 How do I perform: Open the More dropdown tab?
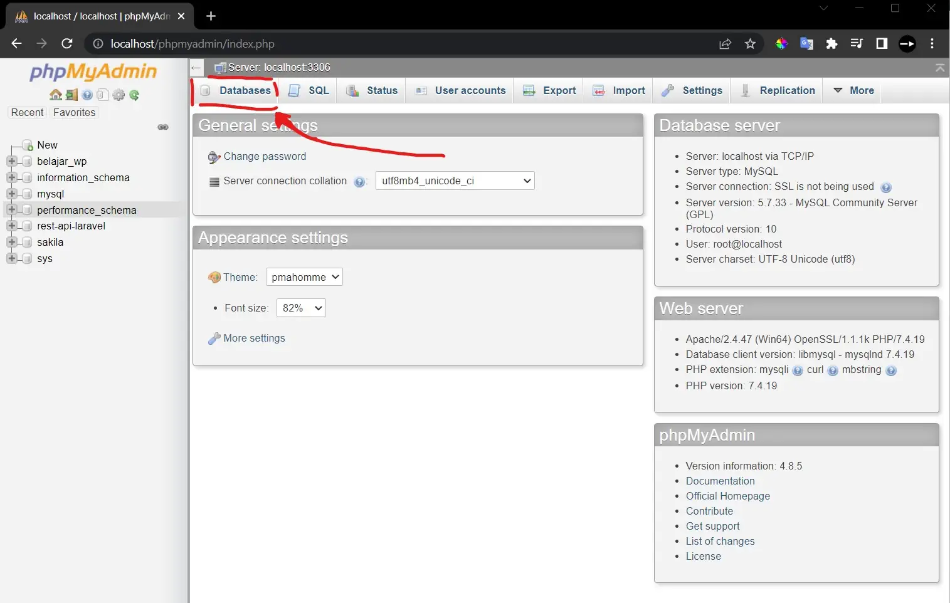[853, 90]
